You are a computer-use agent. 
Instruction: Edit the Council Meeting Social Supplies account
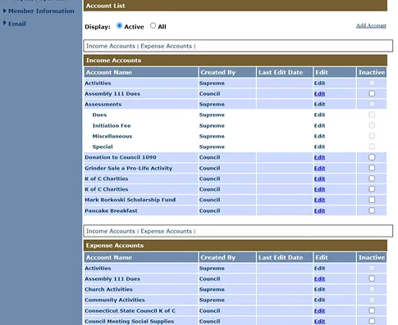[x=319, y=322]
